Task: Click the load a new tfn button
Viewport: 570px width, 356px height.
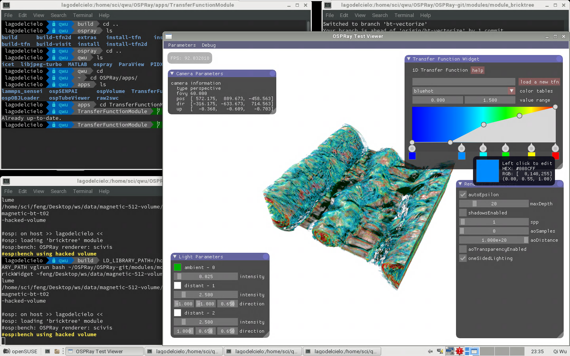Action: (540, 82)
